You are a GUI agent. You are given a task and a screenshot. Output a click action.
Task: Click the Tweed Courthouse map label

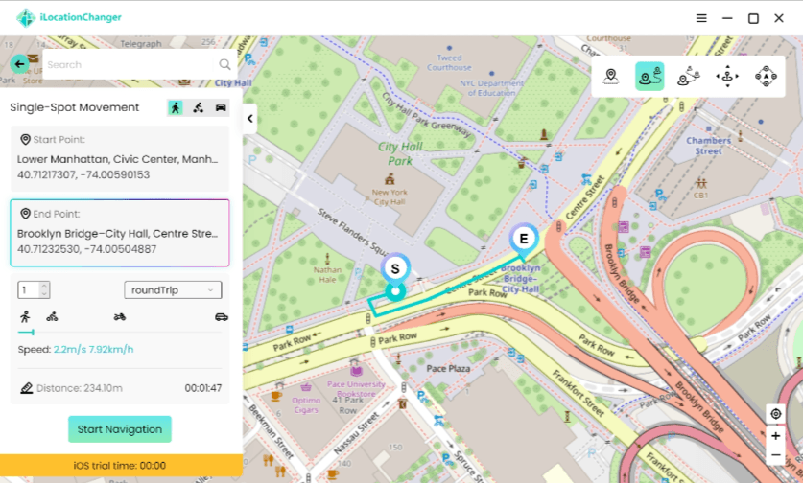449,62
